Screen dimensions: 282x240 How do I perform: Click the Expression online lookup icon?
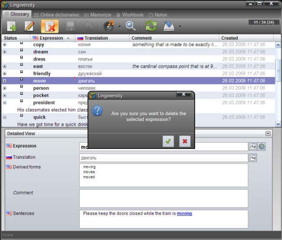[262, 146]
